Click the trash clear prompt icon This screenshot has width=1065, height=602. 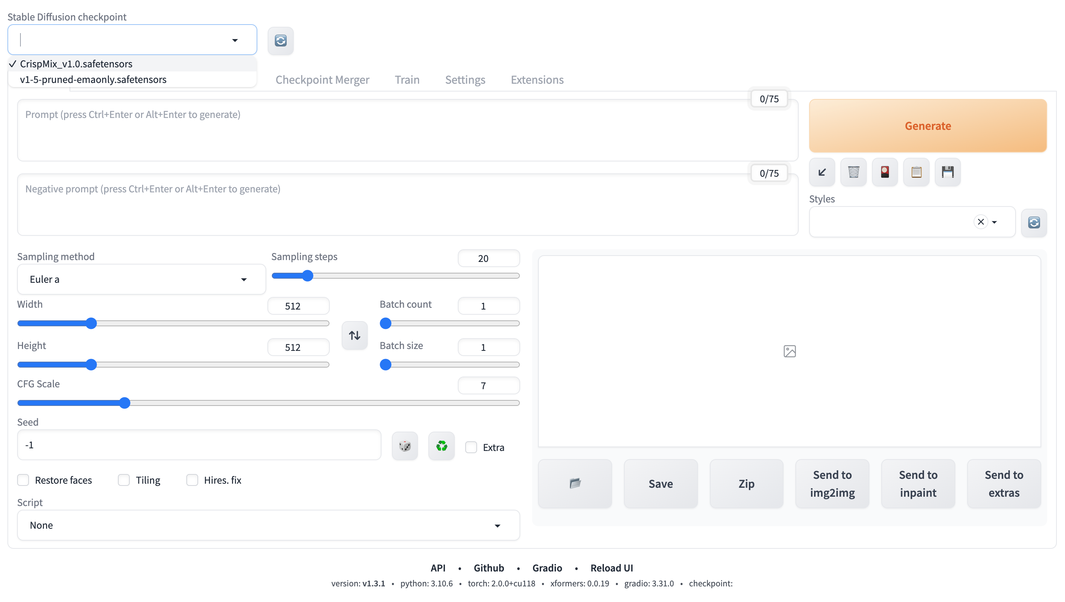pyautogui.click(x=853, y=172)
